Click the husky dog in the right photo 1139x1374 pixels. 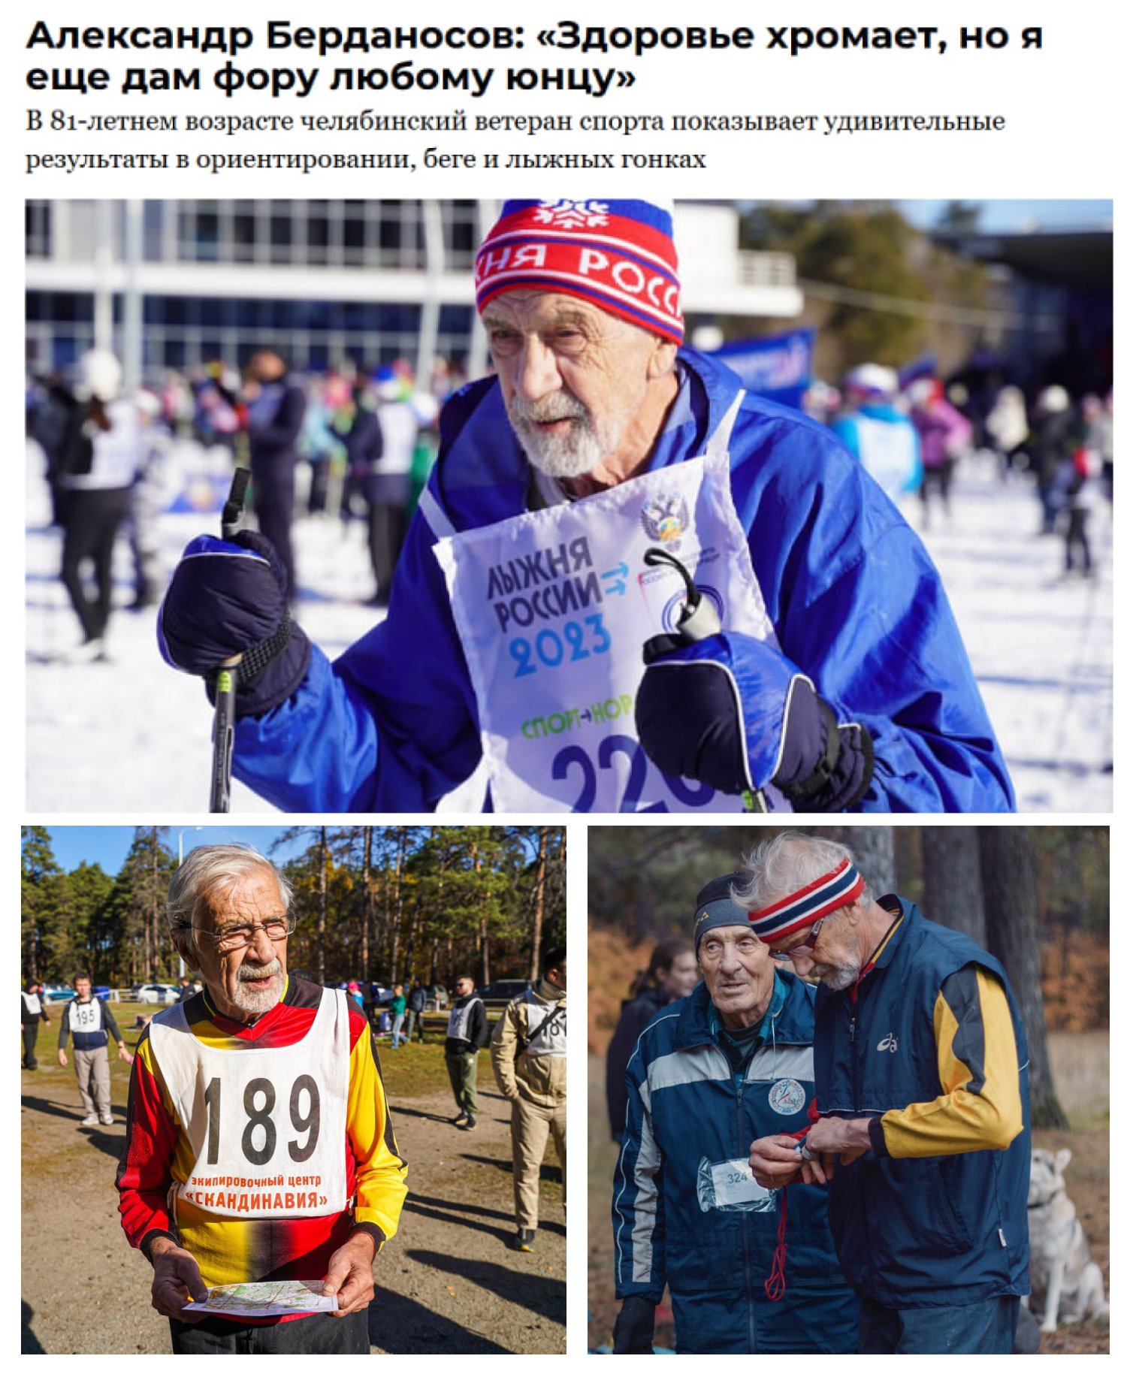[1067, 1240]
